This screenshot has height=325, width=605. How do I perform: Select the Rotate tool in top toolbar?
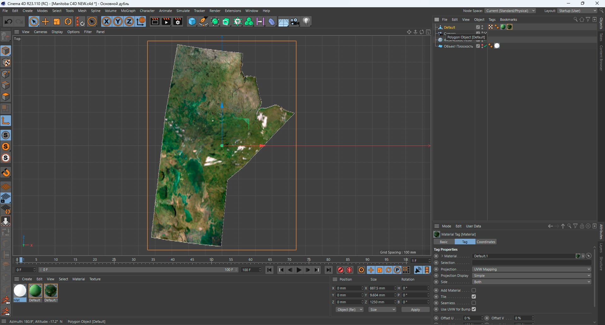68,21
